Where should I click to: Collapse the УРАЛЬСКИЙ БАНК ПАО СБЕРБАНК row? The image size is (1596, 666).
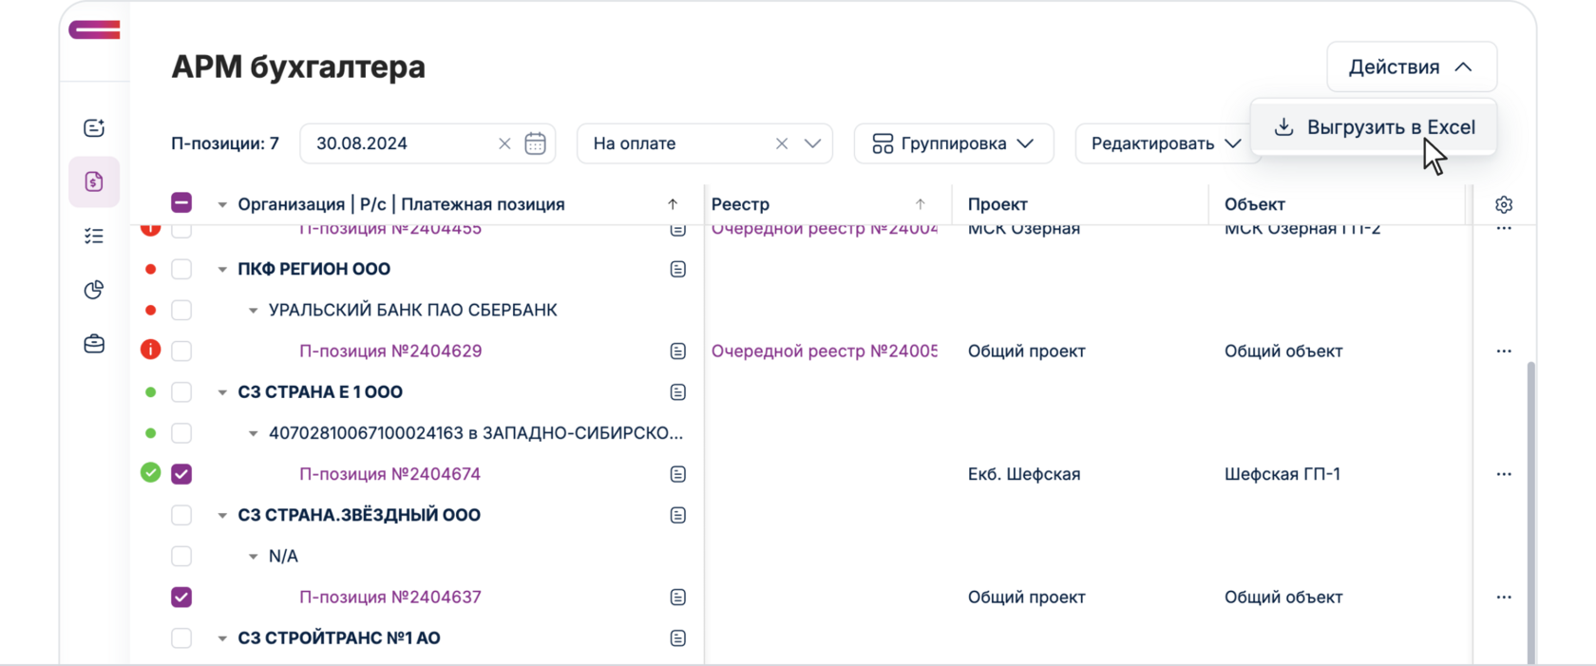253,311
